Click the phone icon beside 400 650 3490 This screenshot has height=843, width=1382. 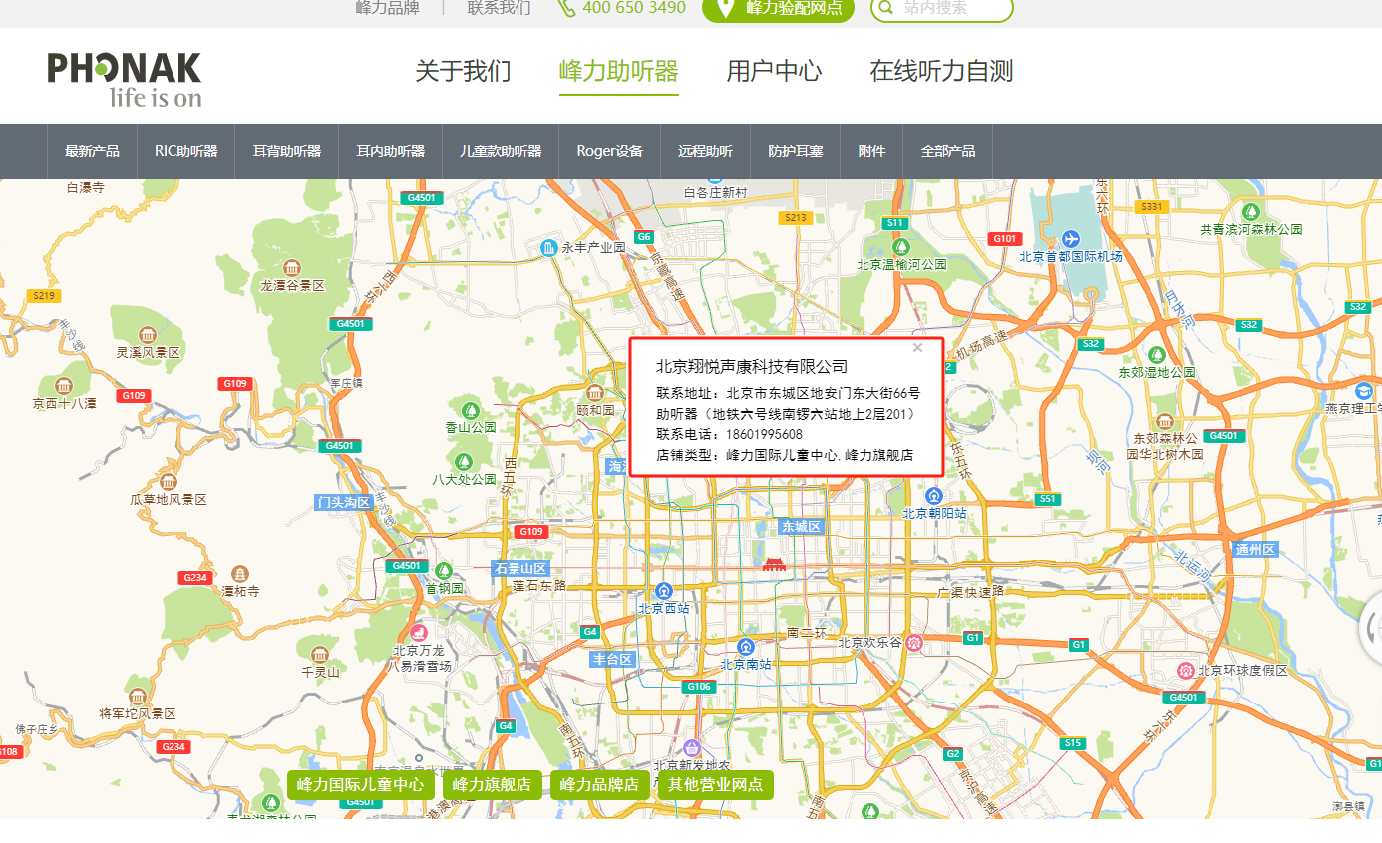[566, 8]
